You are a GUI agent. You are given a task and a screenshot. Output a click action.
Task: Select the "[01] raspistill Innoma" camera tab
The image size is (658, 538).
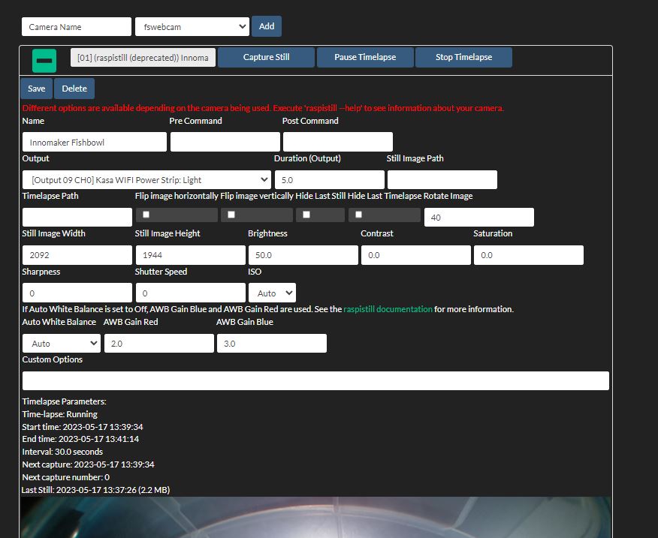pyautogui.click(x=143, y=56)
